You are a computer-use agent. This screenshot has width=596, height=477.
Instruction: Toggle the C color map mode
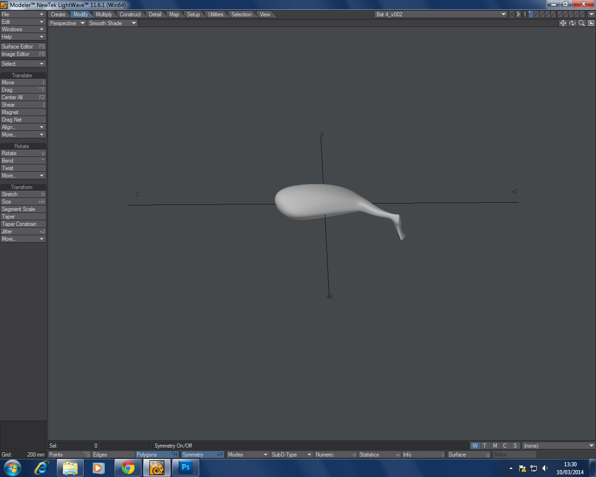coord(505,445)
